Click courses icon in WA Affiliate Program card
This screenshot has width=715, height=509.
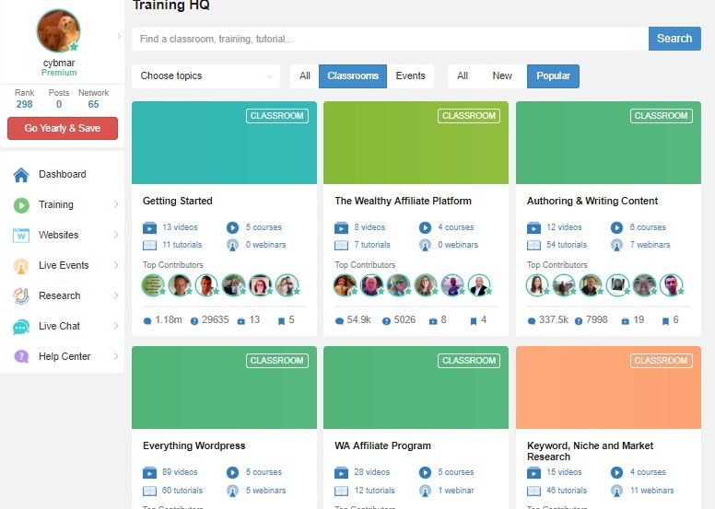pos(425,472)
